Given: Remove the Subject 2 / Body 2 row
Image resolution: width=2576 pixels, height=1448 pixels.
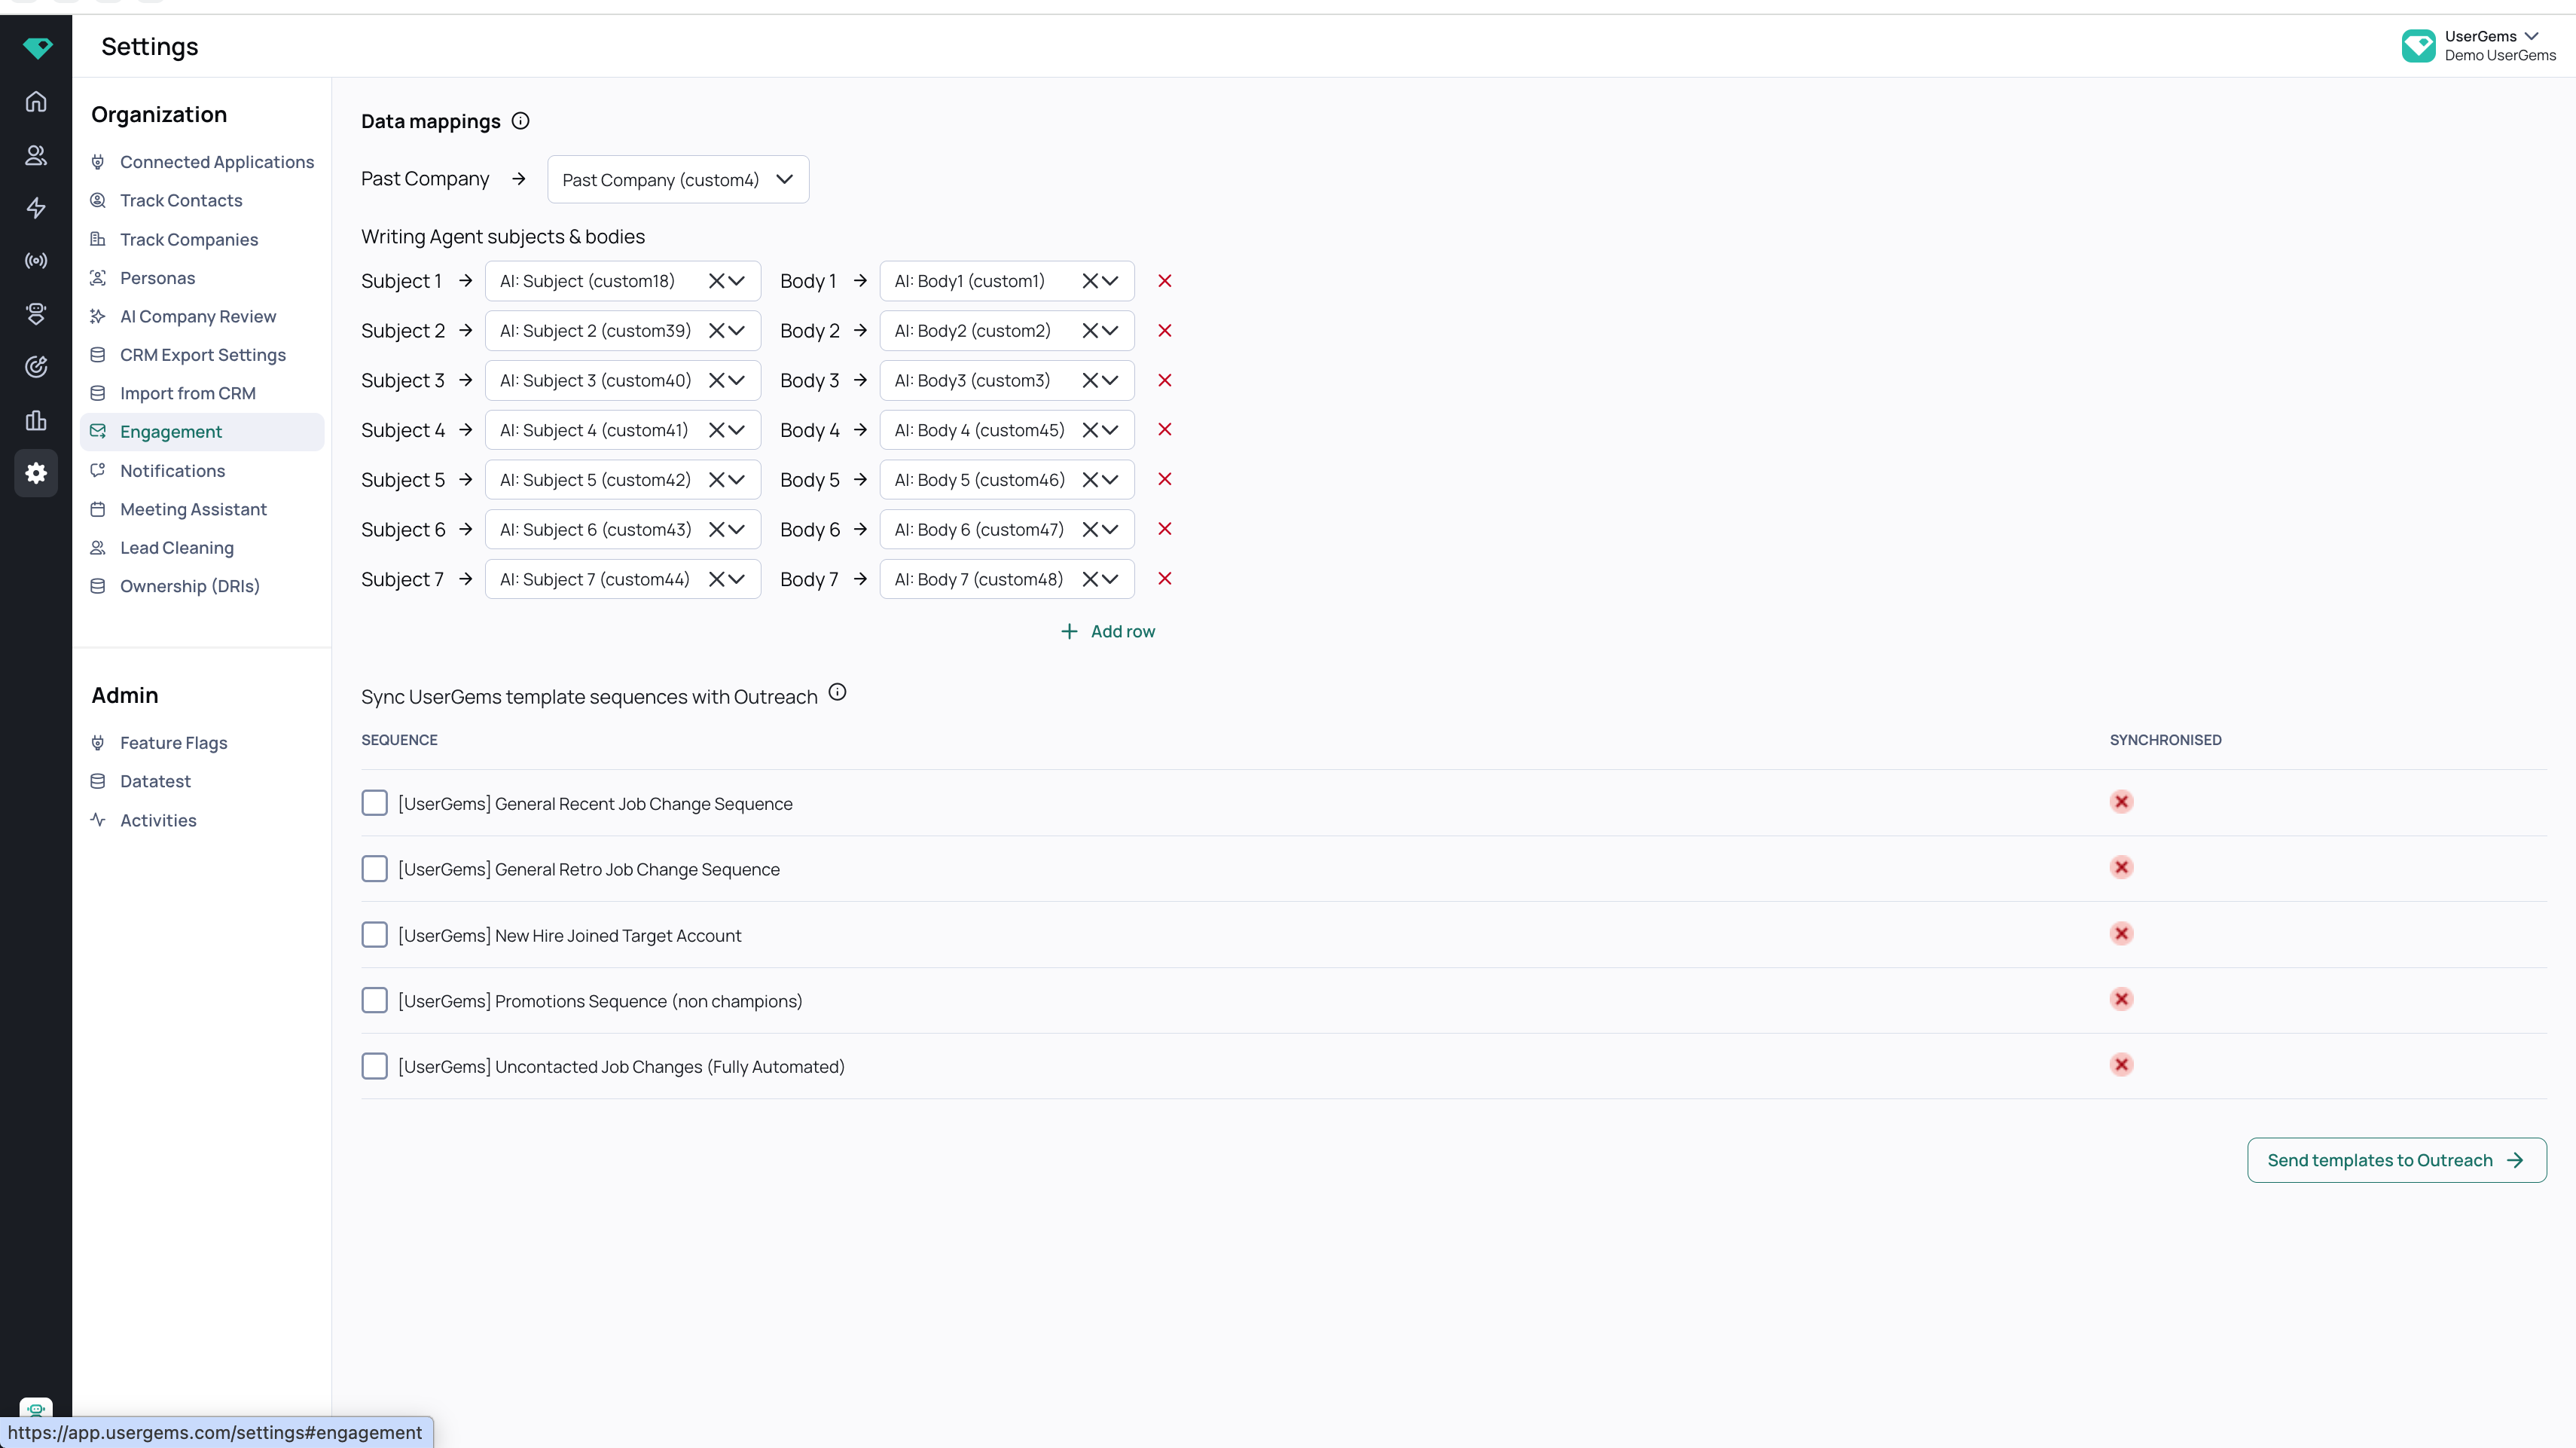Looking at the screenshot, I should [x=1165, y=331].
